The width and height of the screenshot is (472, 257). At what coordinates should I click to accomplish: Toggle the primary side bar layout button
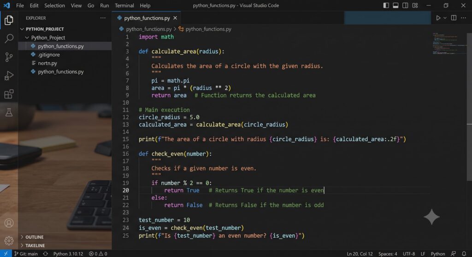point(386,6)
